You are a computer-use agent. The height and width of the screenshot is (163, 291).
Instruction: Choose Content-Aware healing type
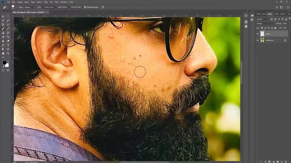(x=49, y=7)
